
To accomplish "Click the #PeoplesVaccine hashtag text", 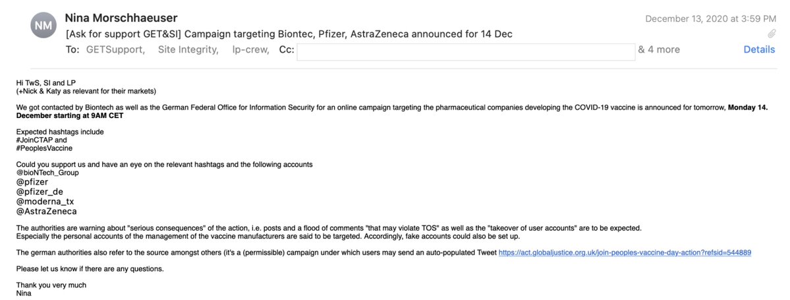I will [44, 148].
